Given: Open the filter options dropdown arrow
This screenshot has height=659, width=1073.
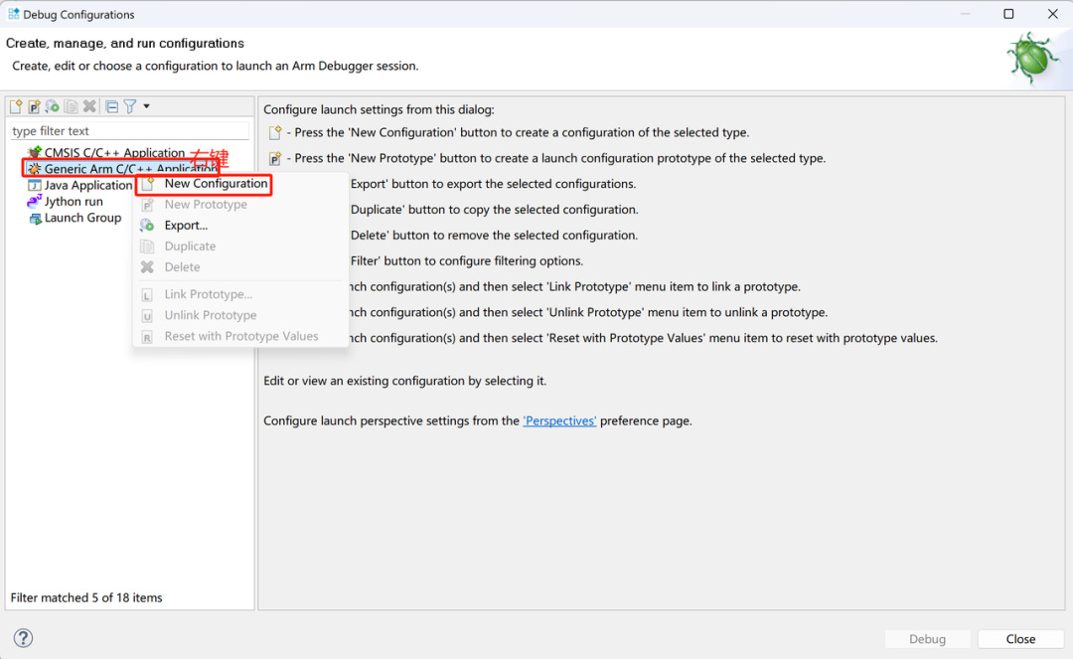Looking at the screenshot, I should (146, 106).
